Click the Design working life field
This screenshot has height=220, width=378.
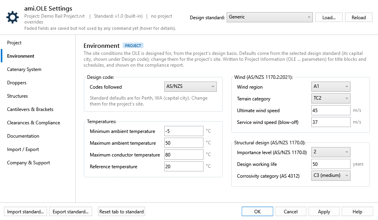331,164
